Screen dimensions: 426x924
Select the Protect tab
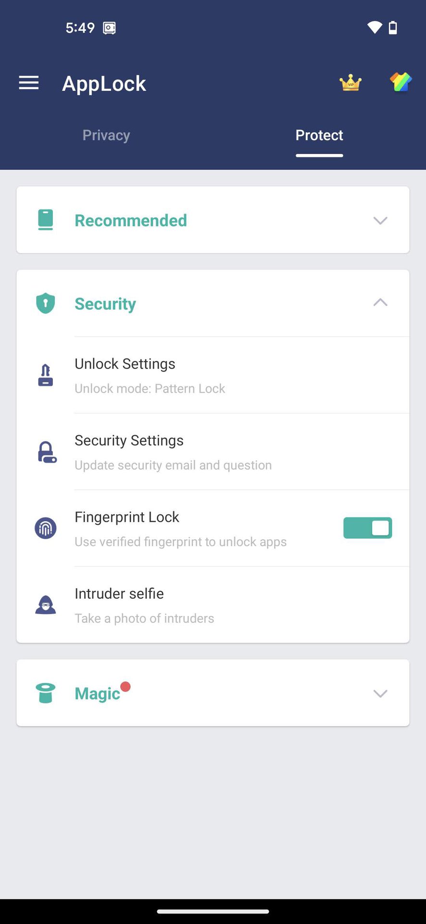coord(319,135)
